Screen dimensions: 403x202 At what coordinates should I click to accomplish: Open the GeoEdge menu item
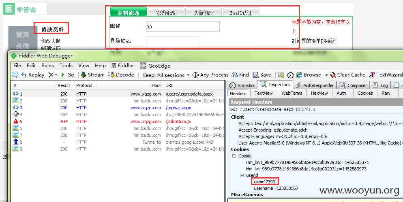[x=155, y=66]
